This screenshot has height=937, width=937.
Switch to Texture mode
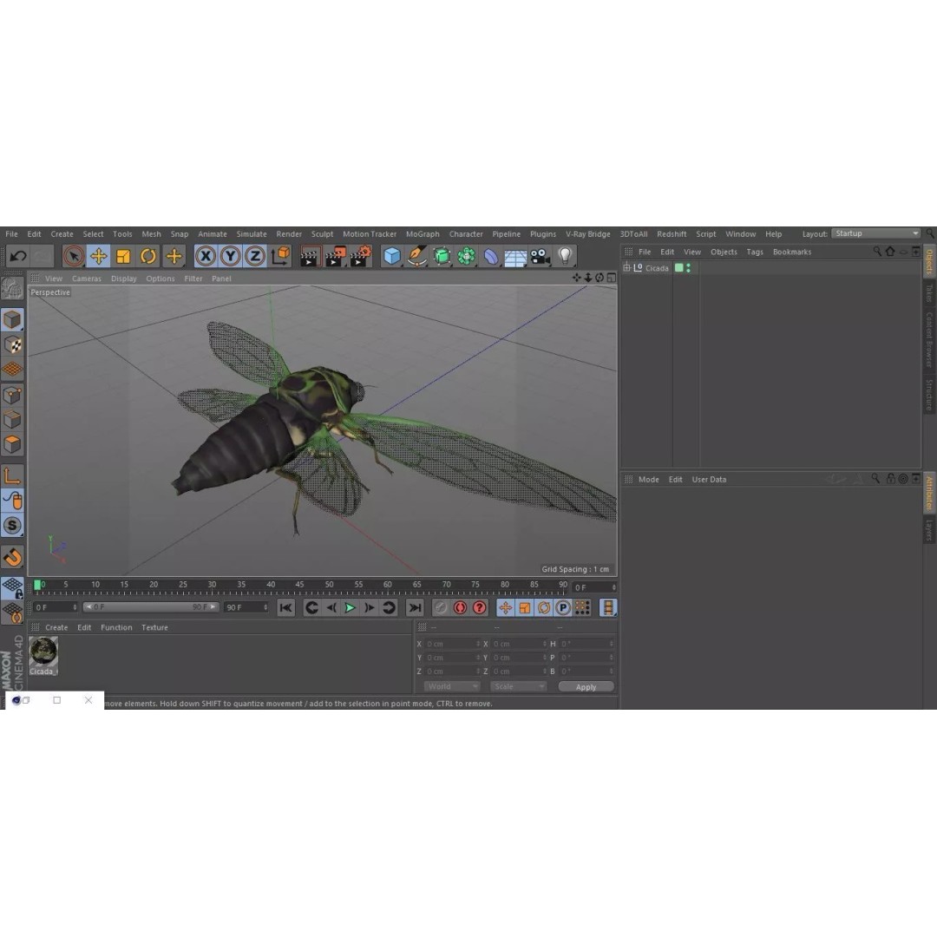(12, 344)
